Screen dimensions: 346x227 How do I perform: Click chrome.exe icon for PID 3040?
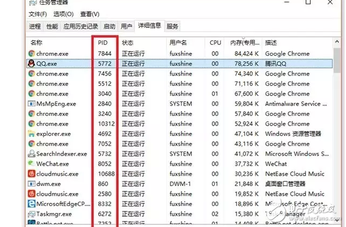(x=31, y=94)
